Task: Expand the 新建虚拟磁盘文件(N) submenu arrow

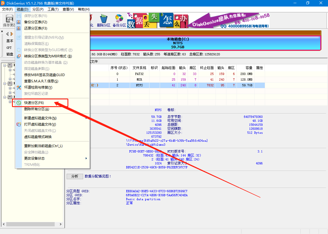Action: point(86,118)
